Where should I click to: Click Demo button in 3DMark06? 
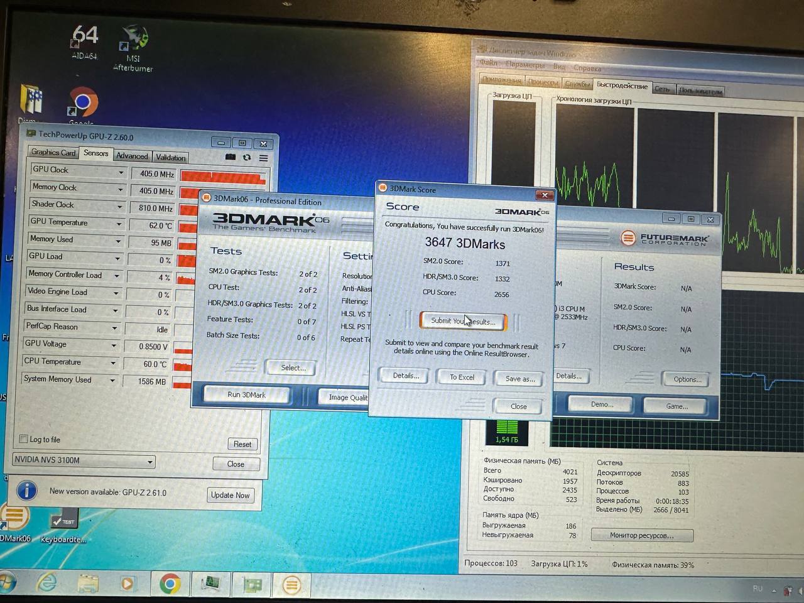point(602,404)
